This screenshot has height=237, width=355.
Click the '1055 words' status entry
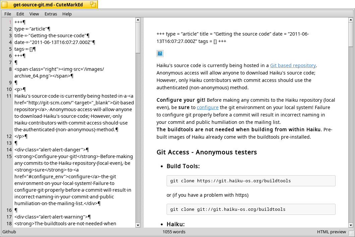pos(174,232)
